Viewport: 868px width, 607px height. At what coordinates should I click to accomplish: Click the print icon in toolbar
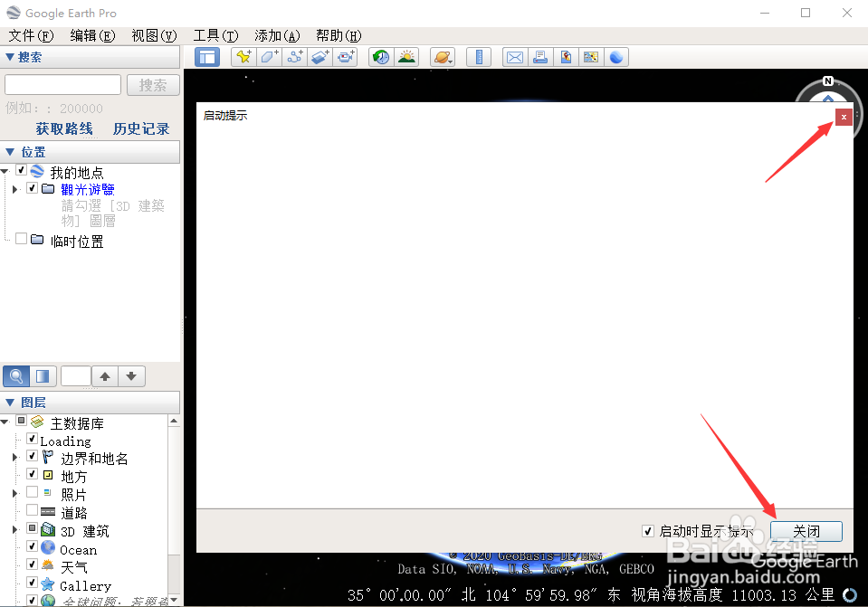point(540,57)
